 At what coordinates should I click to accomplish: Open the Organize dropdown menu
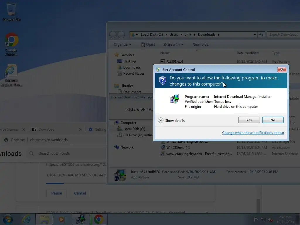point(122,45)
